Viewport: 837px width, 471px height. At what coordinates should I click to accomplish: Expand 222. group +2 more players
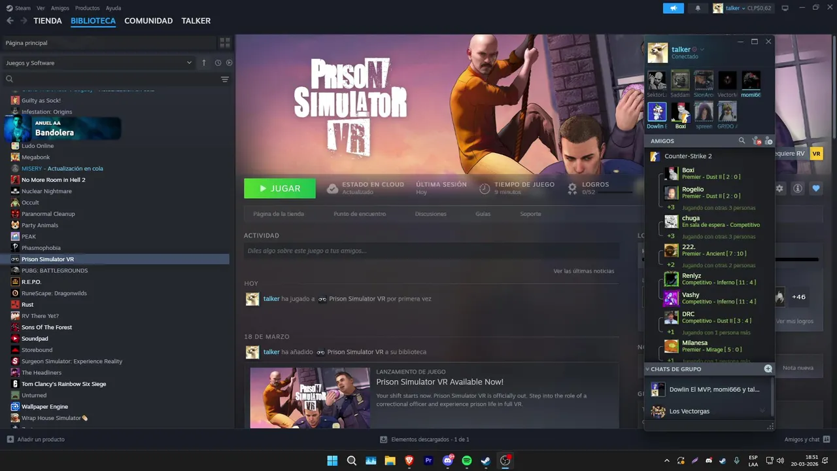(x=670, y=265)
